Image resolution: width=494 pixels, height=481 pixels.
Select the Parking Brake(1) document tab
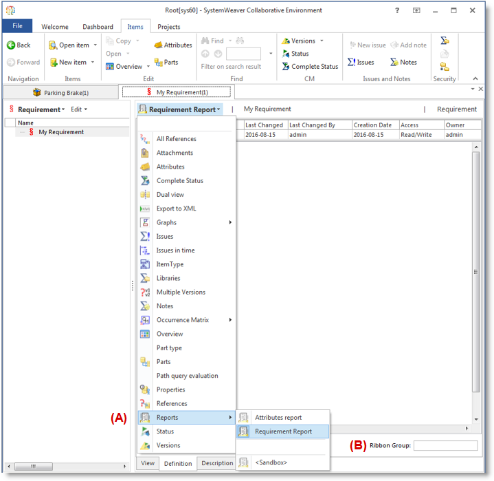[60, 92]
